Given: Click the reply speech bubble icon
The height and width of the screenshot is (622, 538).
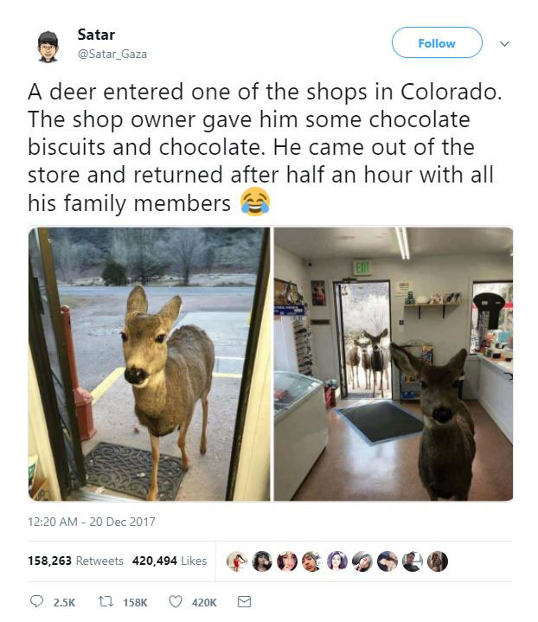Looking at the screenshot, I should coord(36,602).
